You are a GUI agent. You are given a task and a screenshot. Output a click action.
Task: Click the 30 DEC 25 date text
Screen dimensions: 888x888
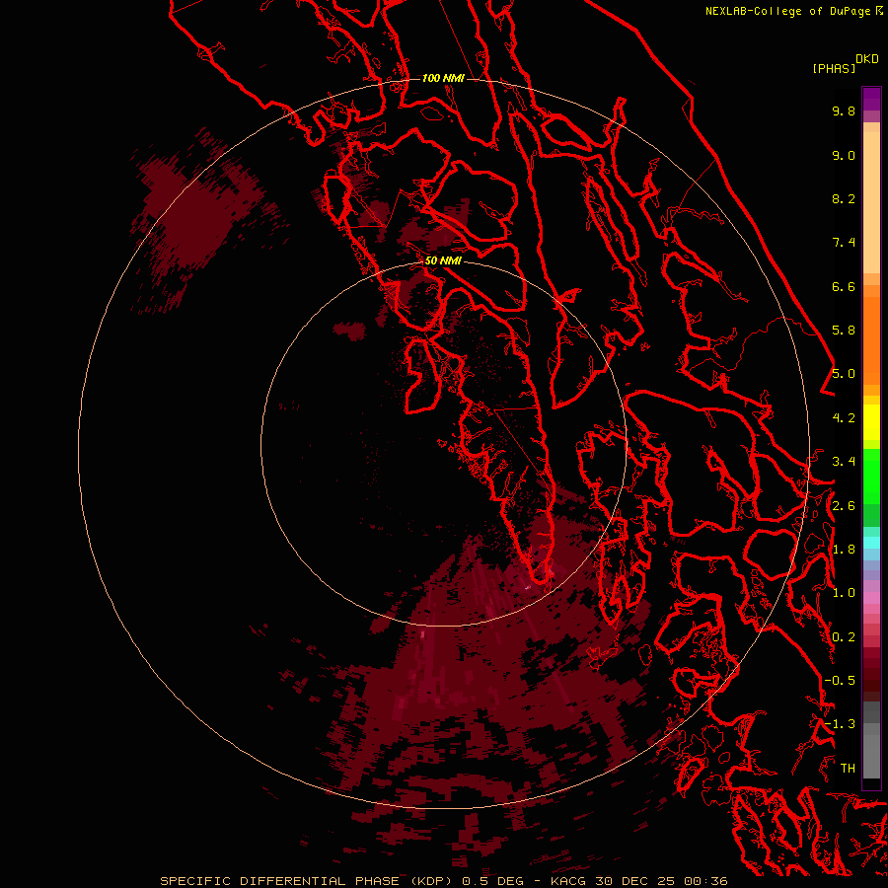tap(635, 881)
